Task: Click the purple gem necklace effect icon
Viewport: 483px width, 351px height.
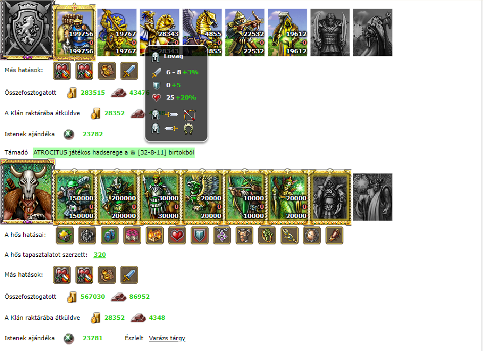Action: tap(222, 235)
